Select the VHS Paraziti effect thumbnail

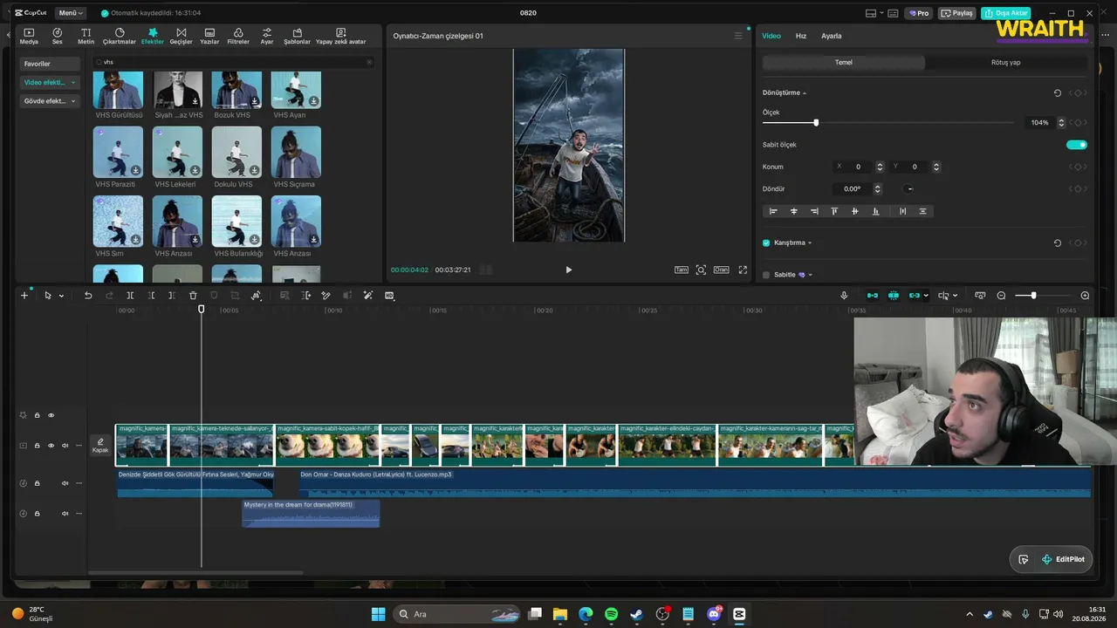pos(118,152)
